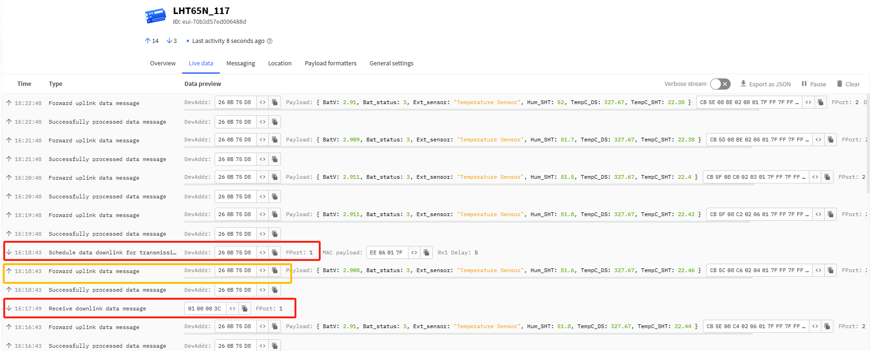The height and width of the screenshot is (351, 870).
Task: Copy the 01 00 00 3C downlink payload
Action: click(245, 309)
